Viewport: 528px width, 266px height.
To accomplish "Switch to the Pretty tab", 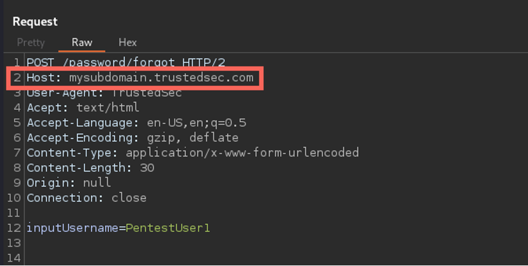I will tap(31, 42).
